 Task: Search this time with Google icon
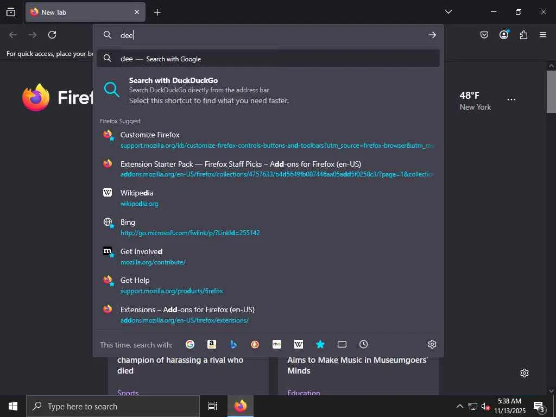click(190, 344)
